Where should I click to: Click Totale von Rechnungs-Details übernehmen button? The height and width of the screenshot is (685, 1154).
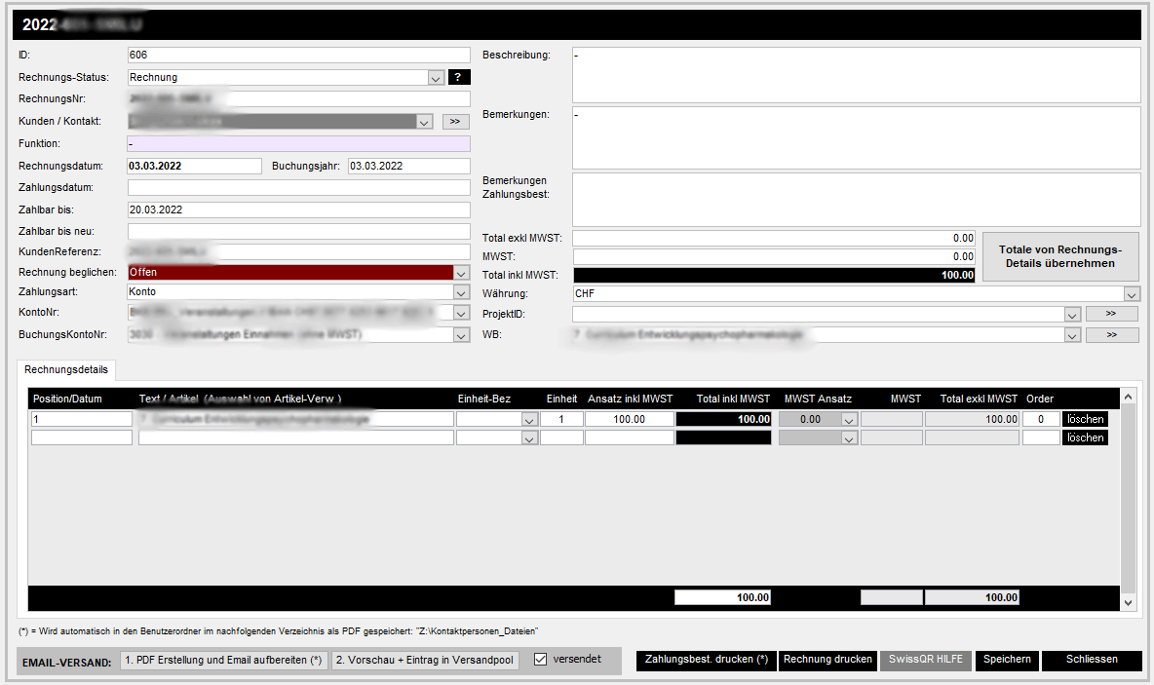click(x=1060, y=257)
